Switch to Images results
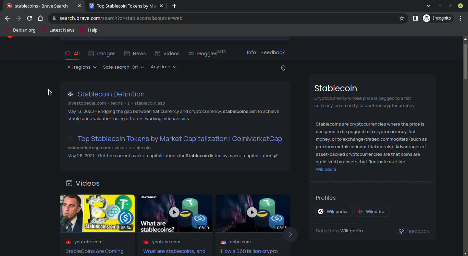This screenshot has height=256, width=468. 102,54
